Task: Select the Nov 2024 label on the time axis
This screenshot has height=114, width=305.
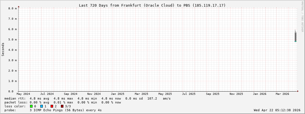Action: coord(94,94)
